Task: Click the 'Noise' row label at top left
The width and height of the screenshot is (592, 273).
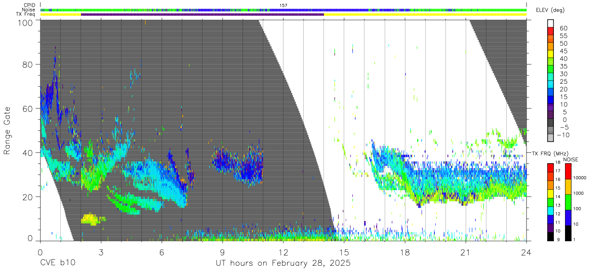Action: 27,10
